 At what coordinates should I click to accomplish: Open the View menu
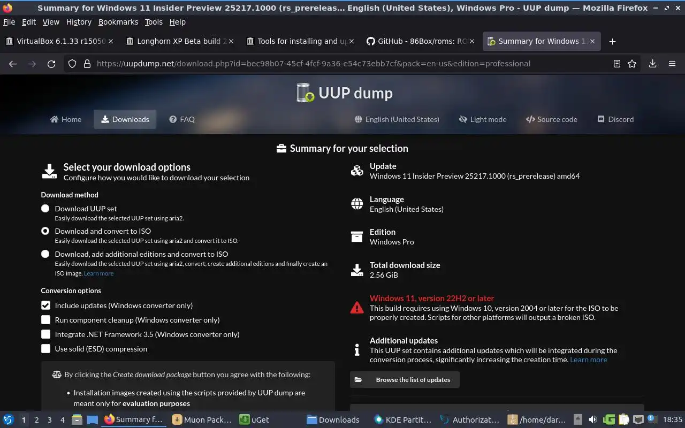(51, 22)
